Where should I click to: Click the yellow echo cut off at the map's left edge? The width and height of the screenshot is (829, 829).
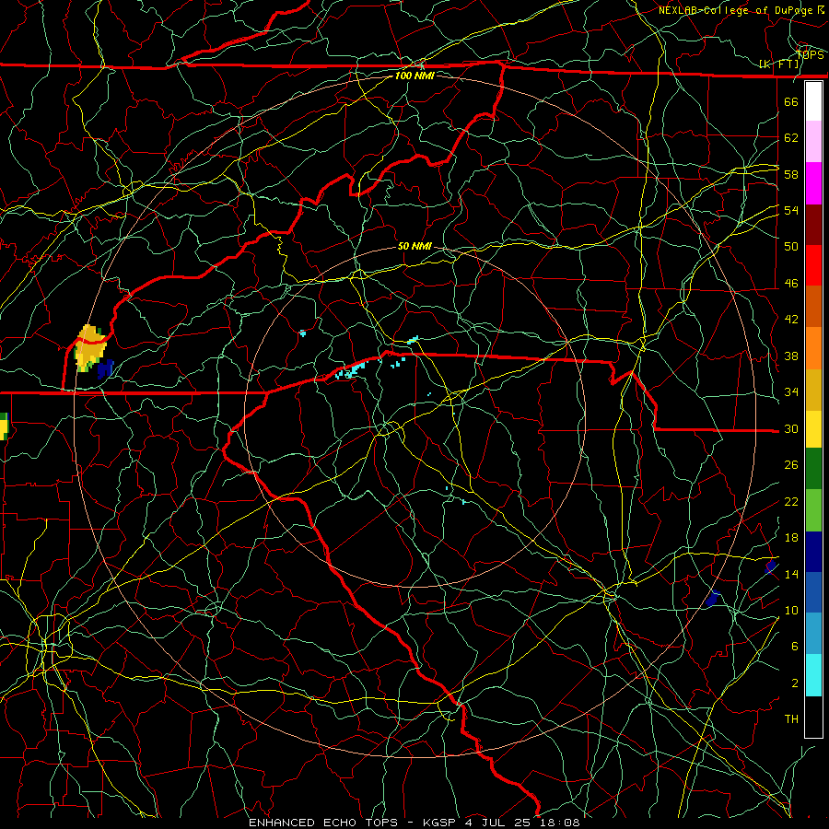(x=5, y=426)
